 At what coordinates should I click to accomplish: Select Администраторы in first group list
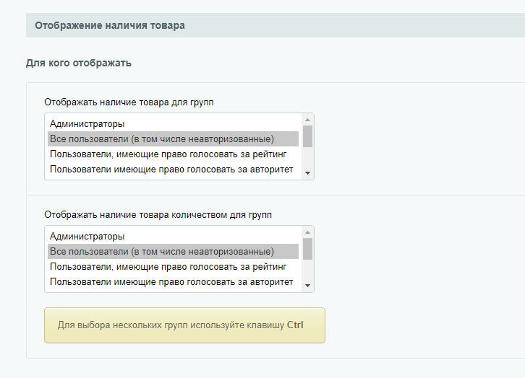[x=173, y=124]
